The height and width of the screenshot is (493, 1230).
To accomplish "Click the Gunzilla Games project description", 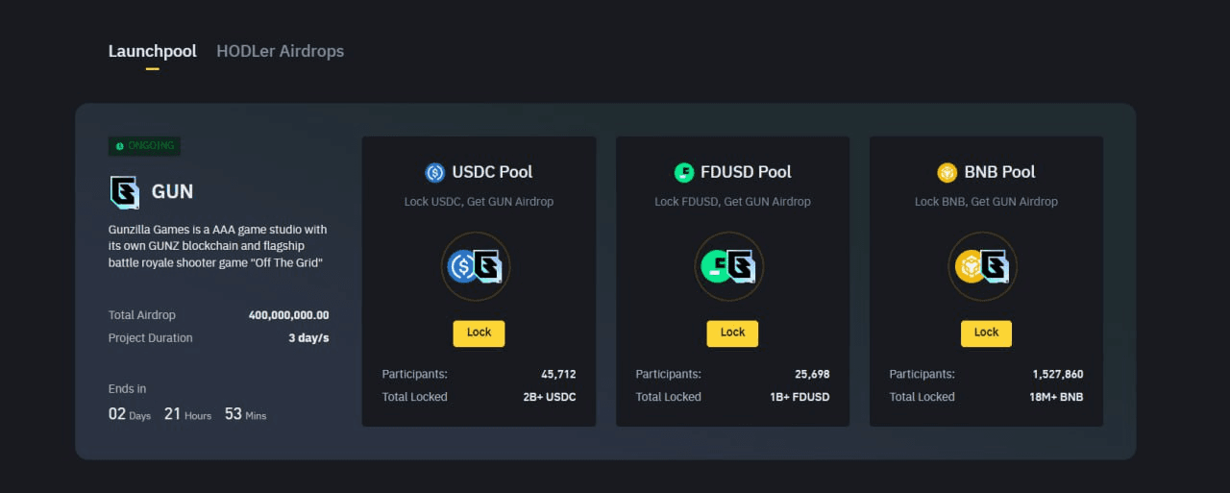I will click(218, 246).
